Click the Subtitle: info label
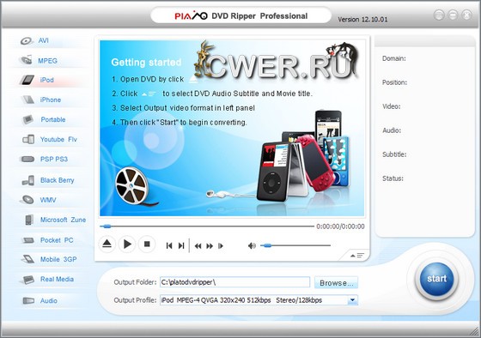This screenshot has height=338, width=481. pyautogui.click(x=394, y=154)
